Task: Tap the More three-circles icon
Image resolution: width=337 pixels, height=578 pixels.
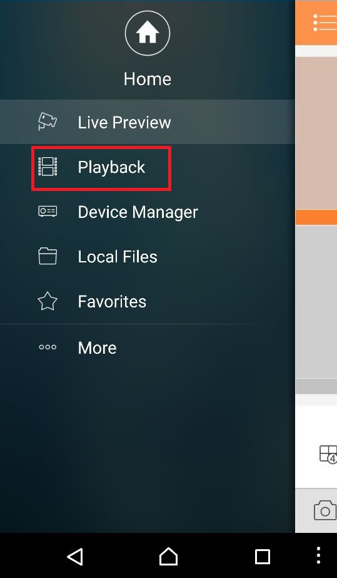Action: (48, 347)
